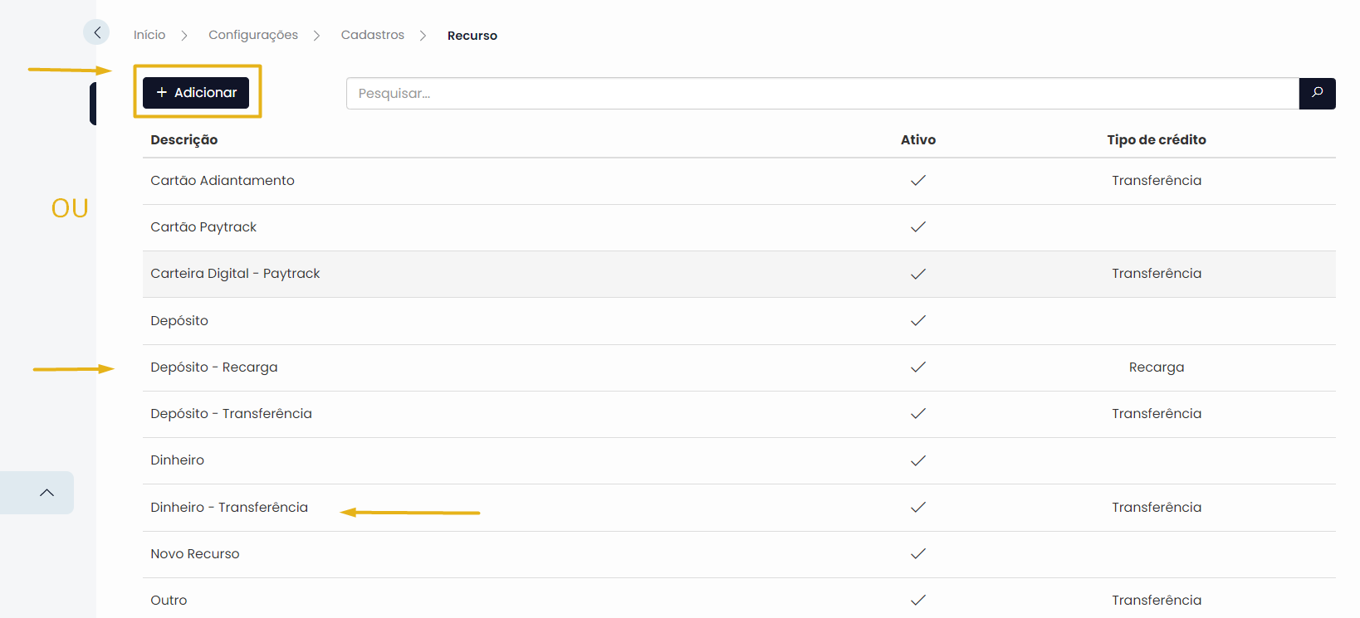Open the Cartão Paytrack row
This screenshot has width=1360, height=618.
tap(739, 227)
